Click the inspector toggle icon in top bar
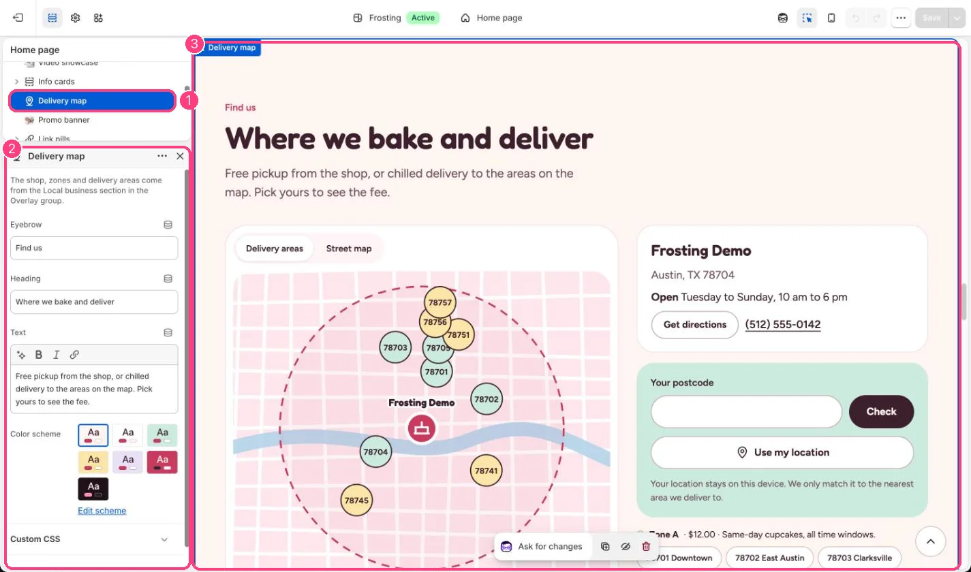 coord(807,18)
